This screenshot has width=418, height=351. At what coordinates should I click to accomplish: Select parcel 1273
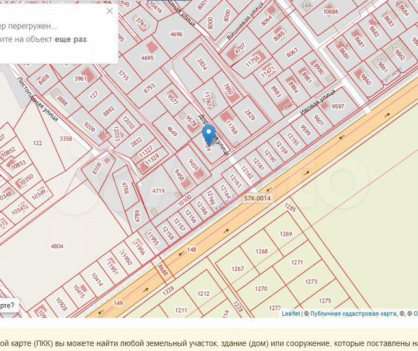point(311,281)
